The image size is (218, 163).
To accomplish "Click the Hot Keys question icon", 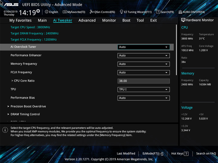I will [186, 154].
